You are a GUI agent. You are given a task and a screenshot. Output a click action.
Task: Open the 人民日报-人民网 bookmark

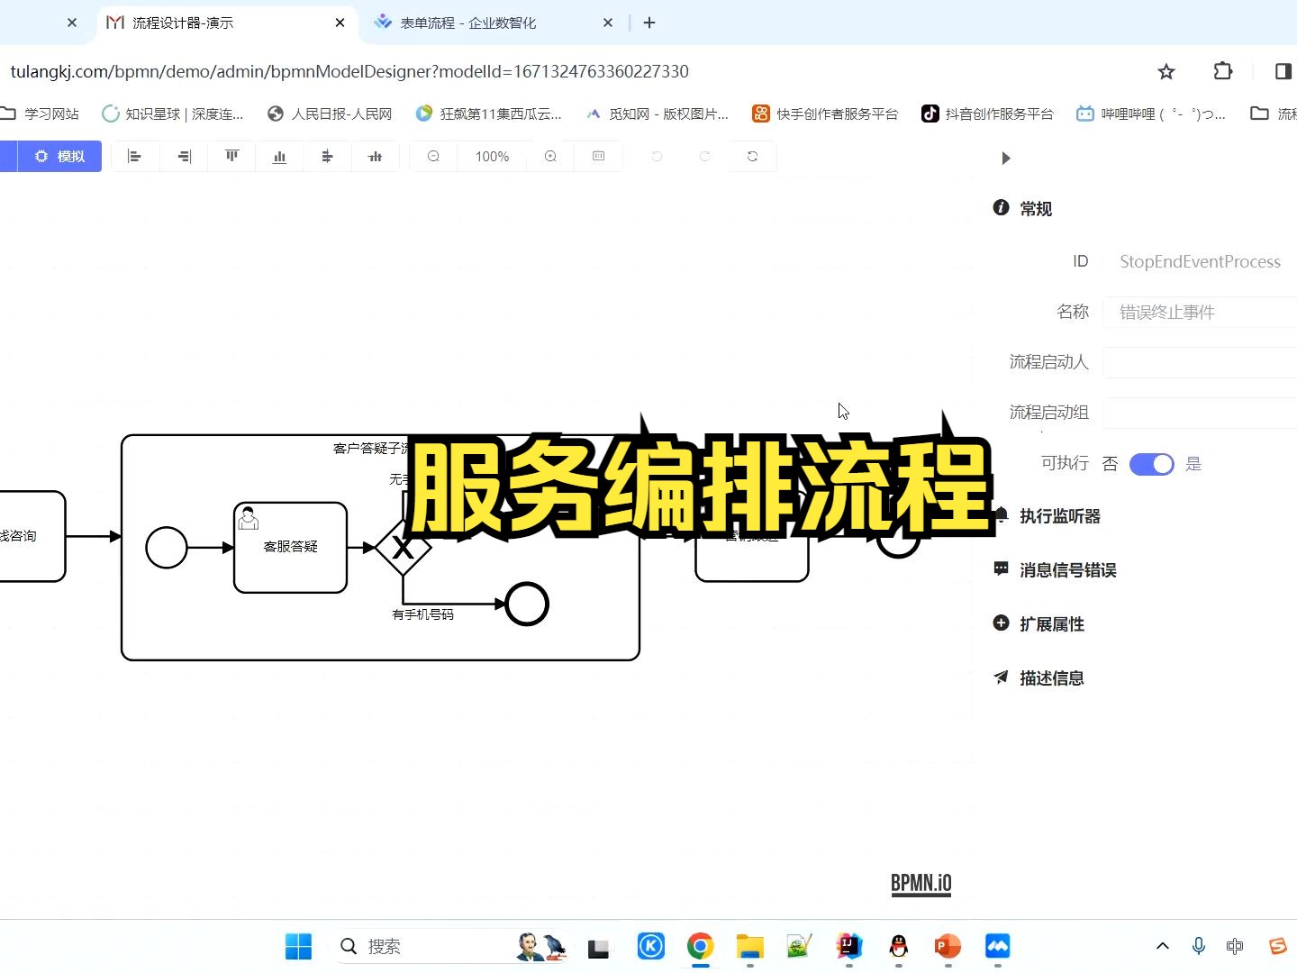coord(331,114)
